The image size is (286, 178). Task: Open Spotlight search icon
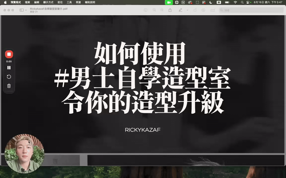(242, 2)
